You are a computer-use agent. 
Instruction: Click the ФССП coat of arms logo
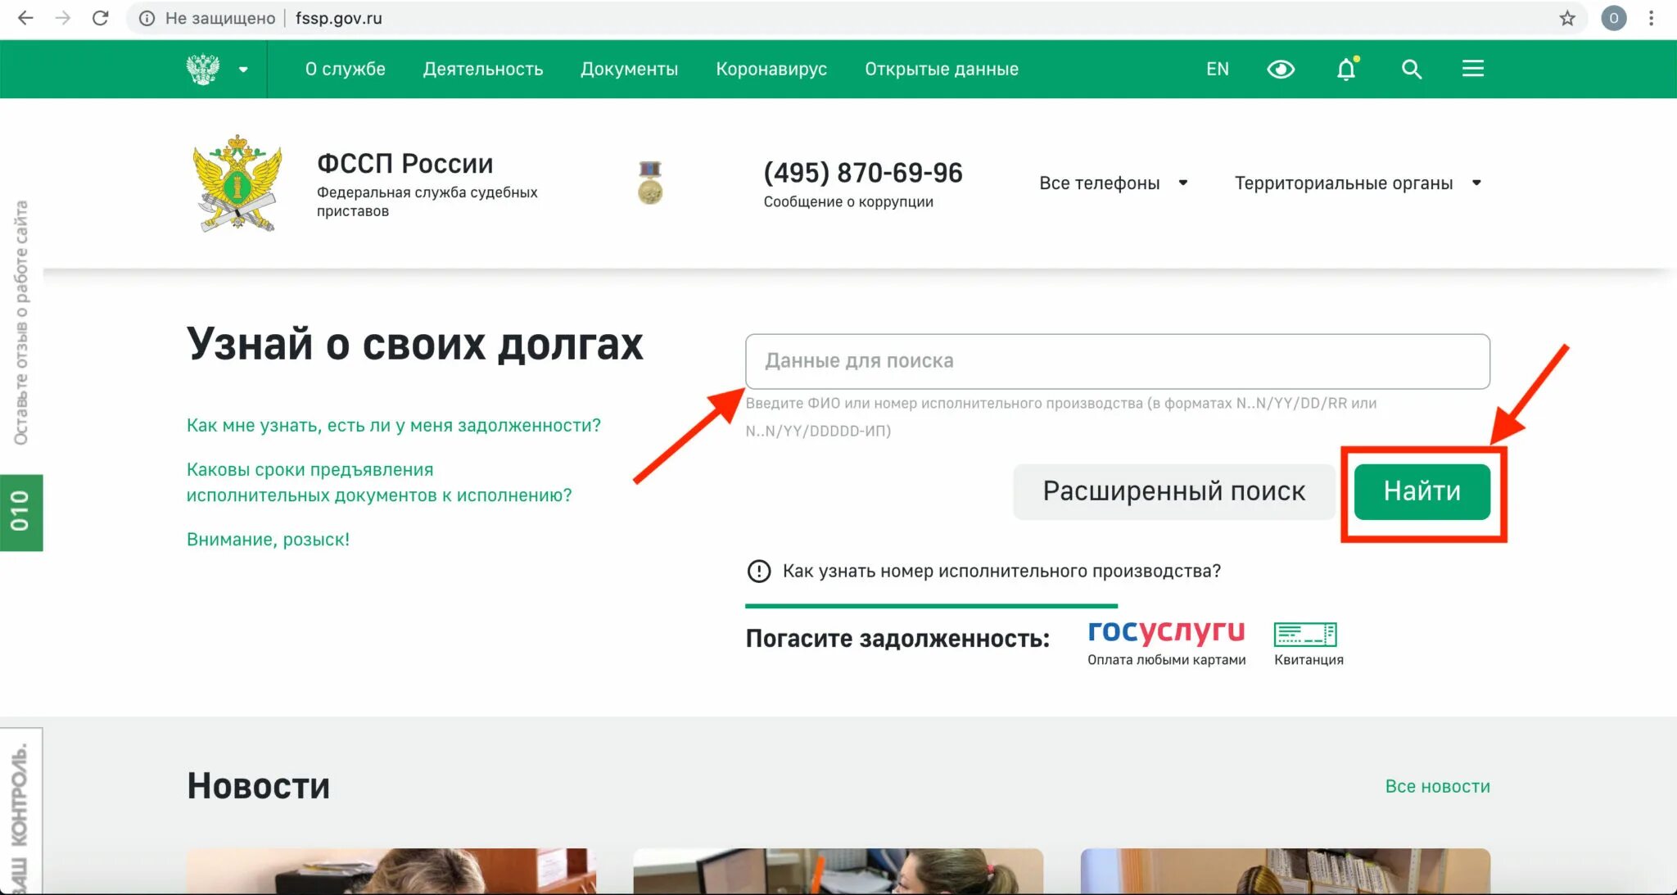(237, 183)
